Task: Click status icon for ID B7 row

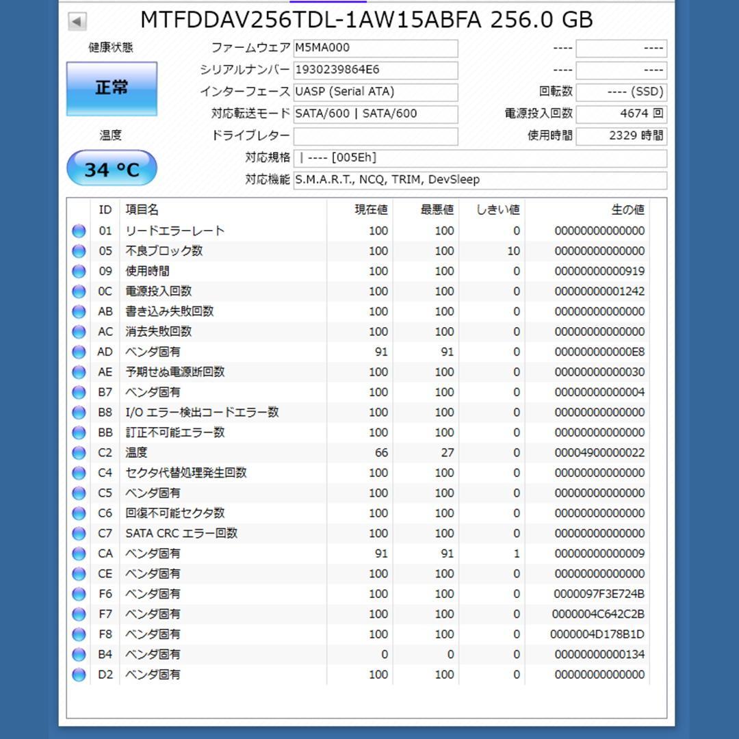Action: tap(79, 393)
